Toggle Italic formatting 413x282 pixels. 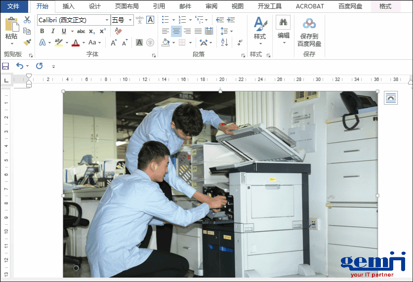[x=52, y=31]
